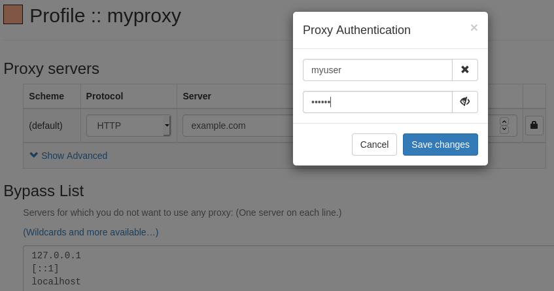This screenshot has width=554, height=291.
Task: Click the Protocol column header
Action: coord(105,96)
